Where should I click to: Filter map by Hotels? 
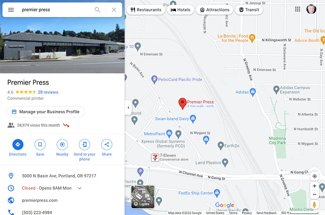pyautogui.click(x=181, y=10)
